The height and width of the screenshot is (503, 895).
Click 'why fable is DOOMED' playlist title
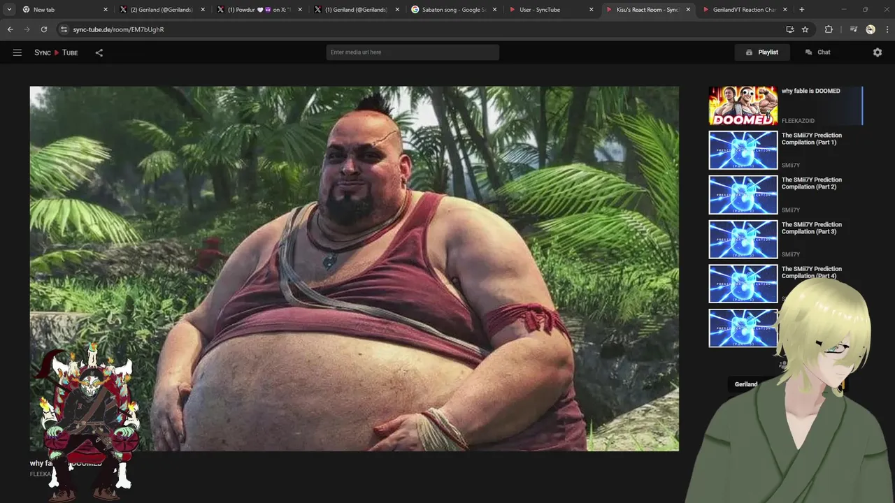(810, 91)
